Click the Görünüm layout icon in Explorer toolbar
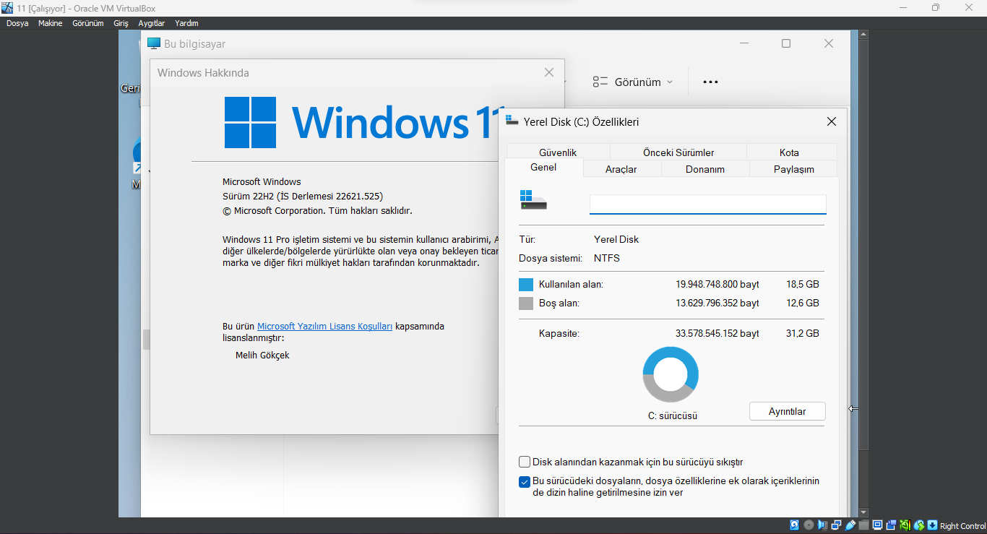Screen dimensions: 987x534 (x=600, y=82)
